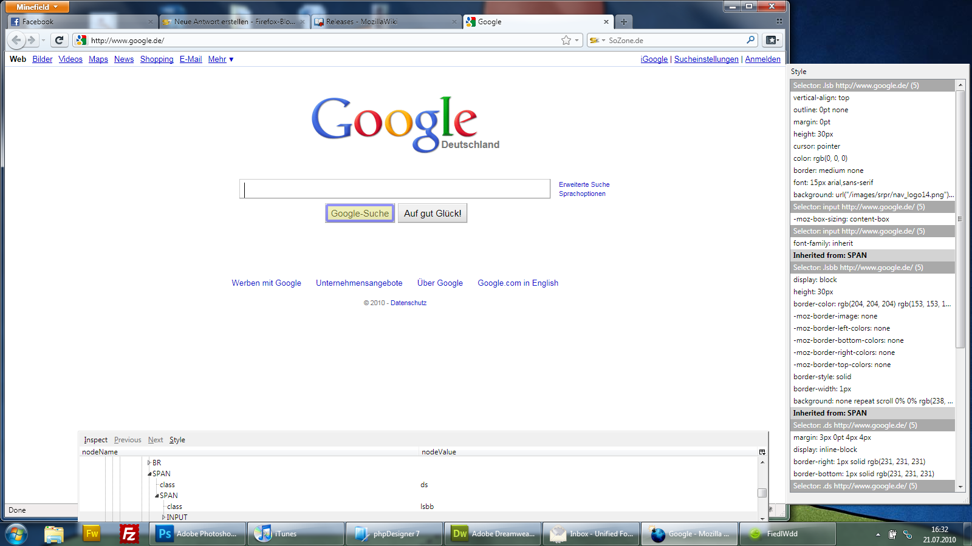Close the Google tab
This screenshot has height=546, width=972.
[606, 22]
